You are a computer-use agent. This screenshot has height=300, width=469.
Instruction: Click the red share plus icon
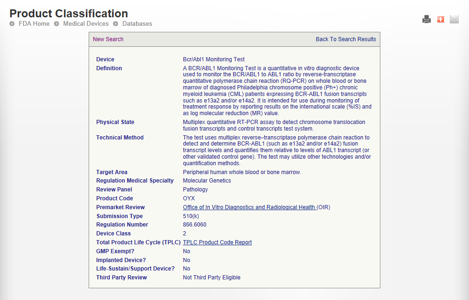point(440,19)
